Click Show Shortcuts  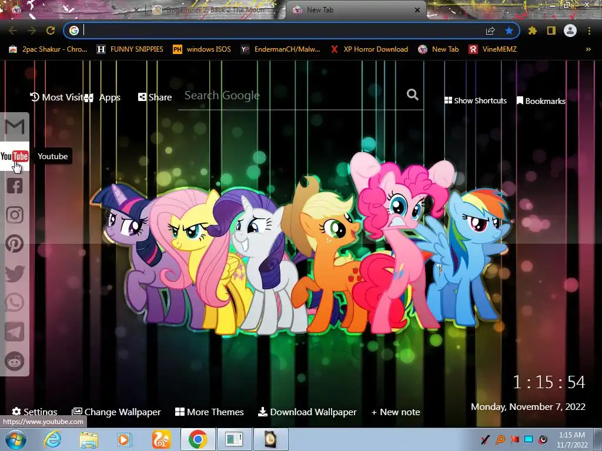[x=475, y=100]
